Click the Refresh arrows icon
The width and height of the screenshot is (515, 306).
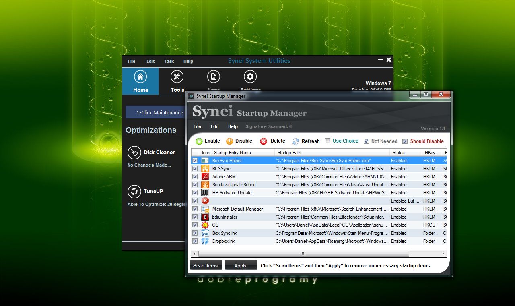[x=296, y=141]
